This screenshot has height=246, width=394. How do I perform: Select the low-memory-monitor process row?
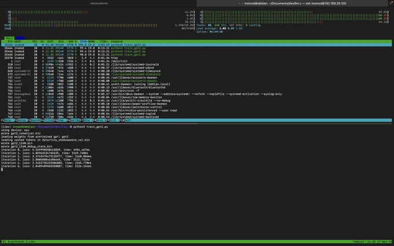(x=196, y=97)
